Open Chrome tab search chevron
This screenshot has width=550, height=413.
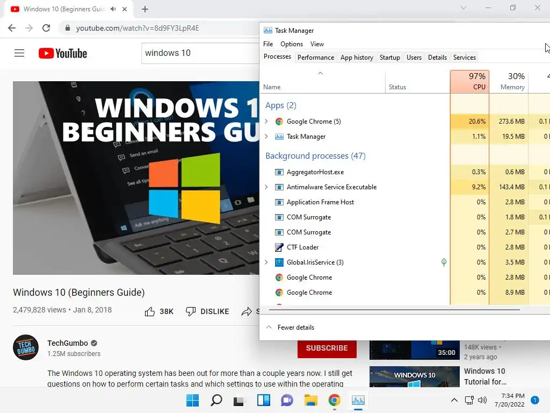(464, 8)
